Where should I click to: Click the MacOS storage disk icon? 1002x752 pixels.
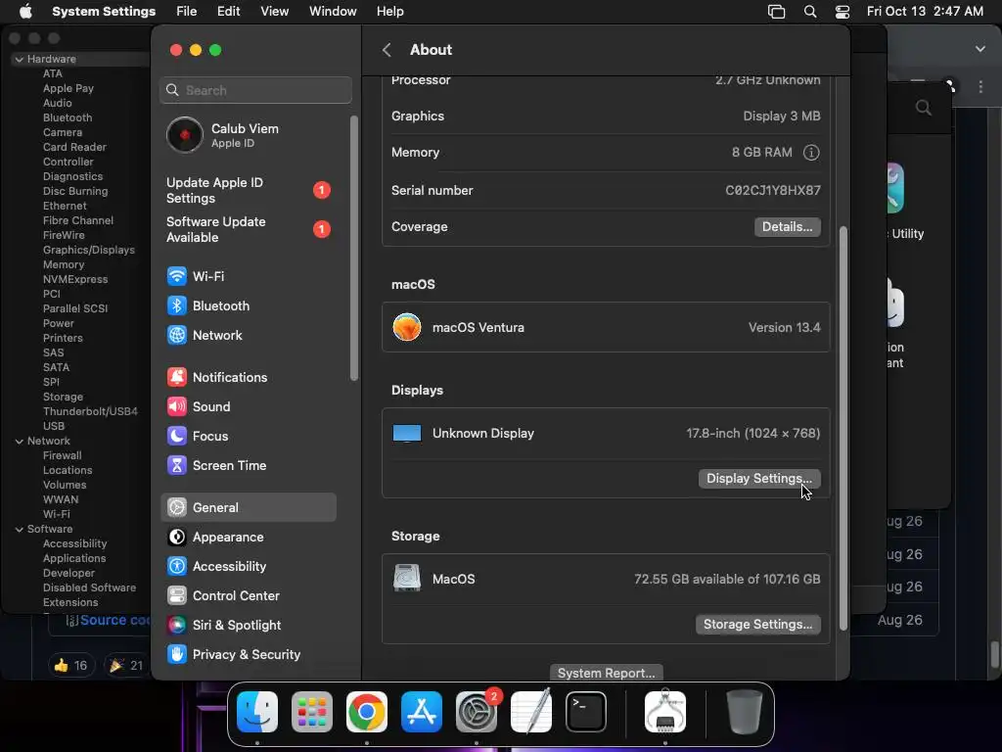point(407,578)
